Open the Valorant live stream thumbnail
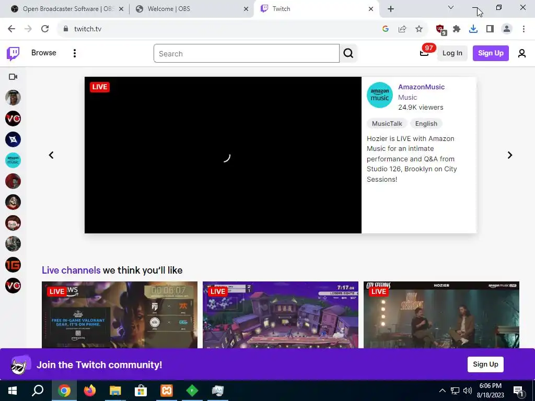Viewport: 535px width, 401px height. click(x=120, y=315)
